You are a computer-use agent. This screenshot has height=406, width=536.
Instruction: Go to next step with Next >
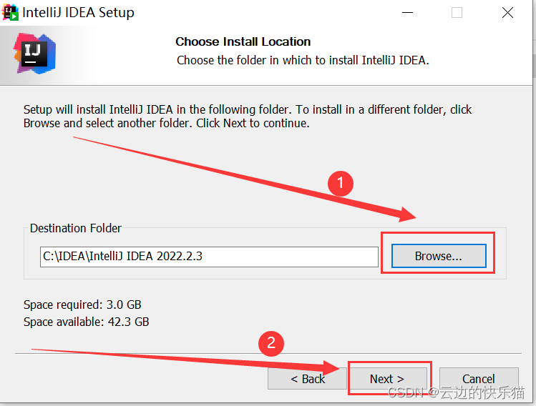pyautogui.click(x=387, y=379)
